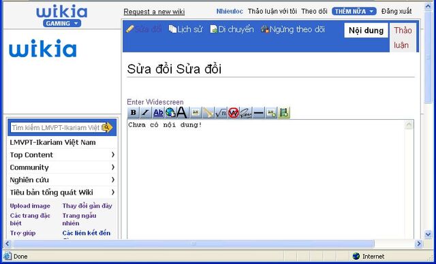Screen dimensions: 436x264
Task: Add image gallery toolbar icon
Action: (271, 113)
